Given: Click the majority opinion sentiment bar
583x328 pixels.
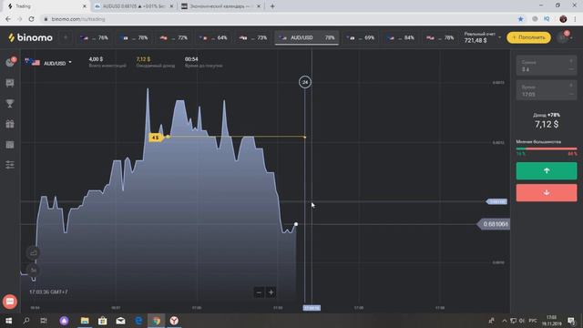Looking at the screenshot, I should pos(547,149).
